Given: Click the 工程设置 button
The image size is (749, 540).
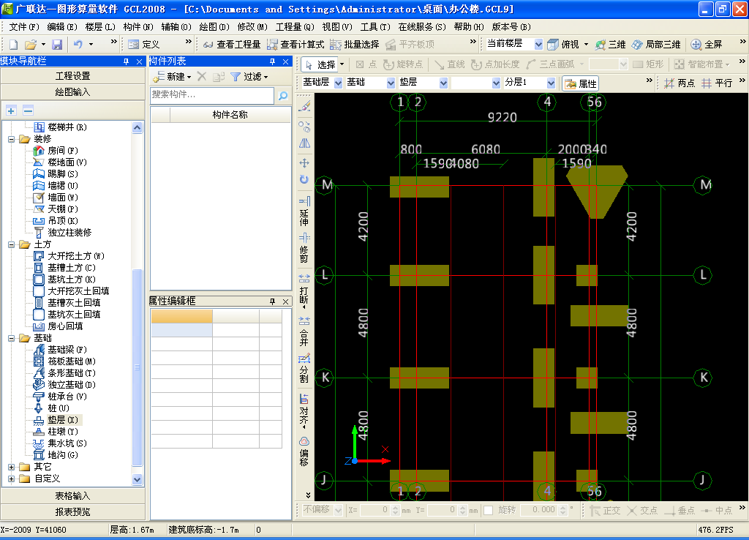Looking at the screenshot, I should point(72,76).
